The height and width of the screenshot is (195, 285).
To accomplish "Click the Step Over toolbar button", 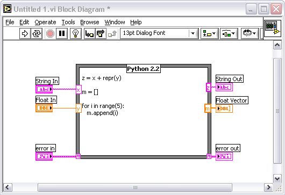I will pyautogui.click(x=101, y=33).
